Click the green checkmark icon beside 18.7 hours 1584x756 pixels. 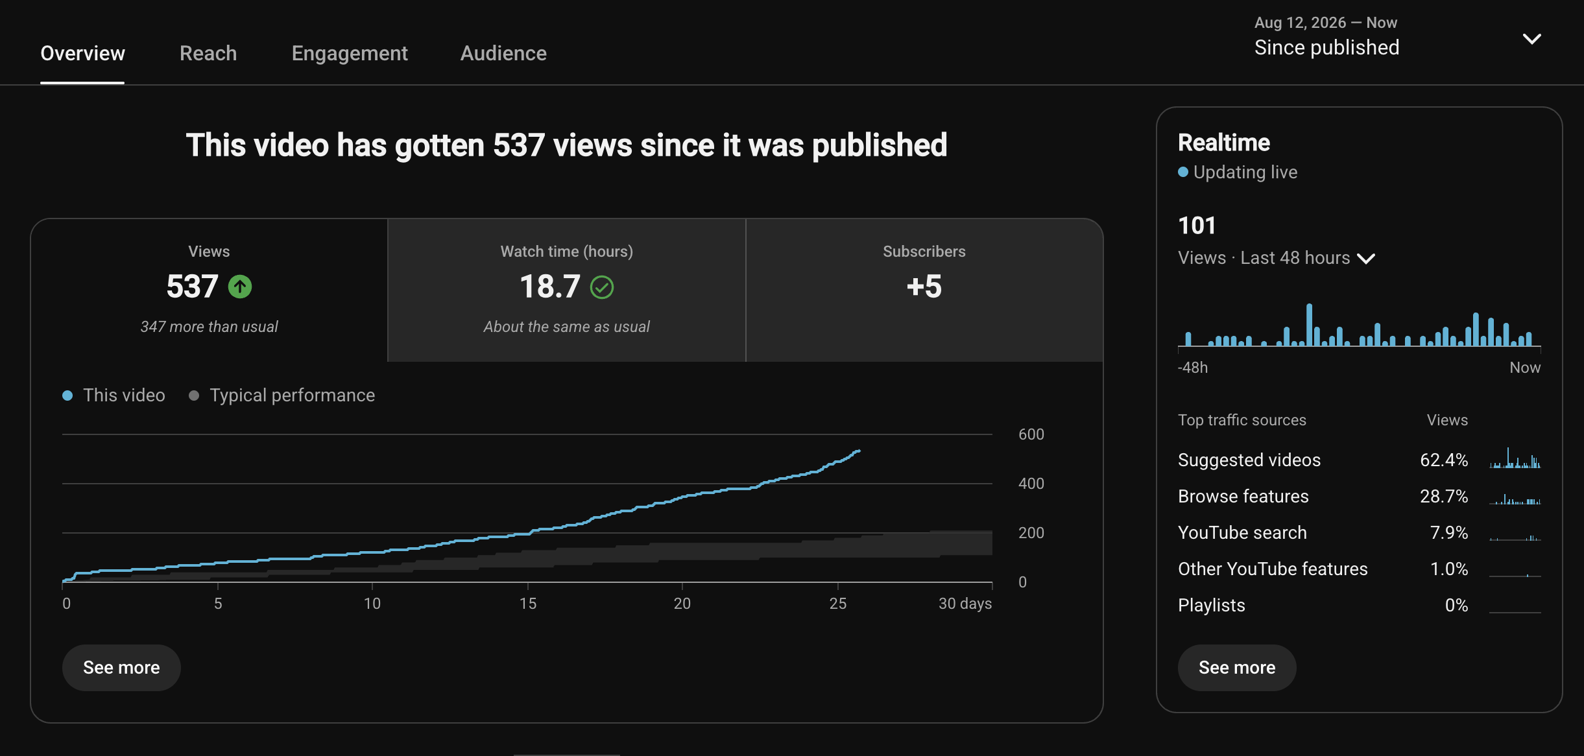click(x=602, y=287)
